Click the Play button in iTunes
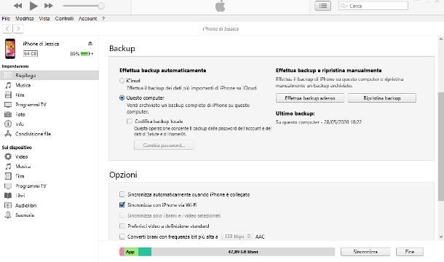 tap(33, 6)
